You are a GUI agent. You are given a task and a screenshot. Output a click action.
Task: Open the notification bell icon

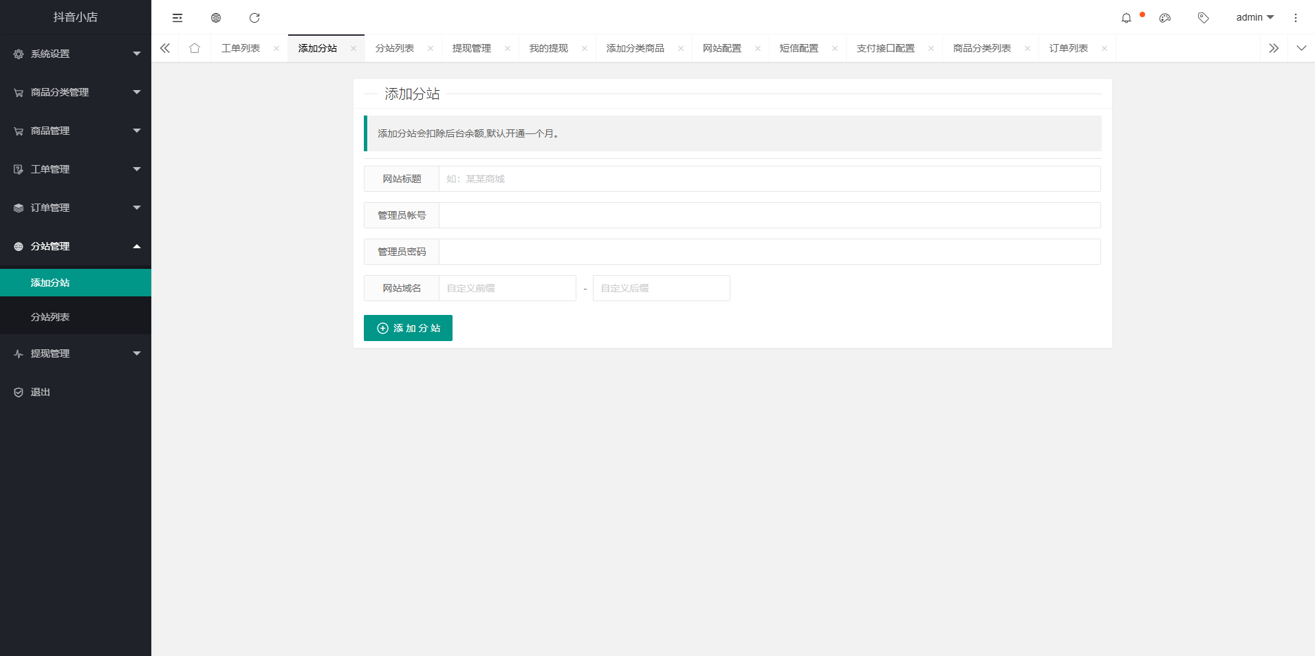[x=1128, y=17]
